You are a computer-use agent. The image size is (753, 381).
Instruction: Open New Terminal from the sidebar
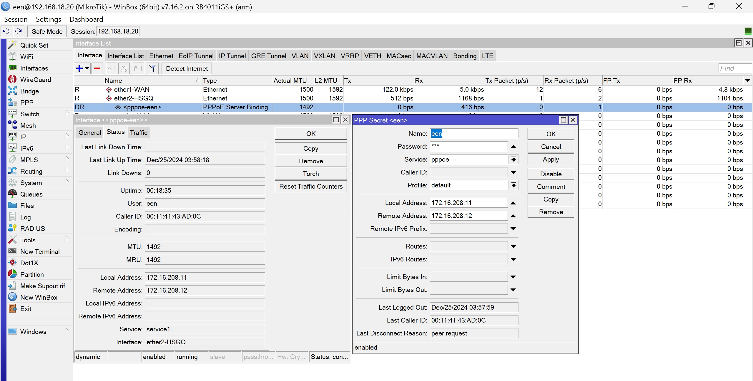tap(40, 251)
